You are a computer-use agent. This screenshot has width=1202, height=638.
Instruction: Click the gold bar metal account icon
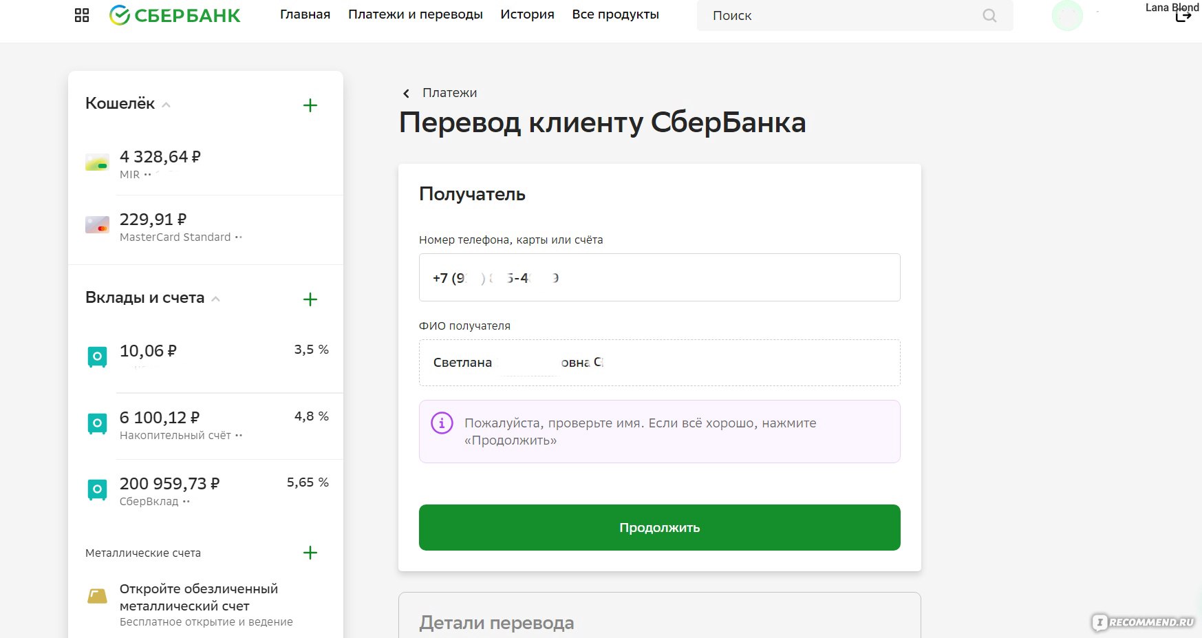pos(97,595)
